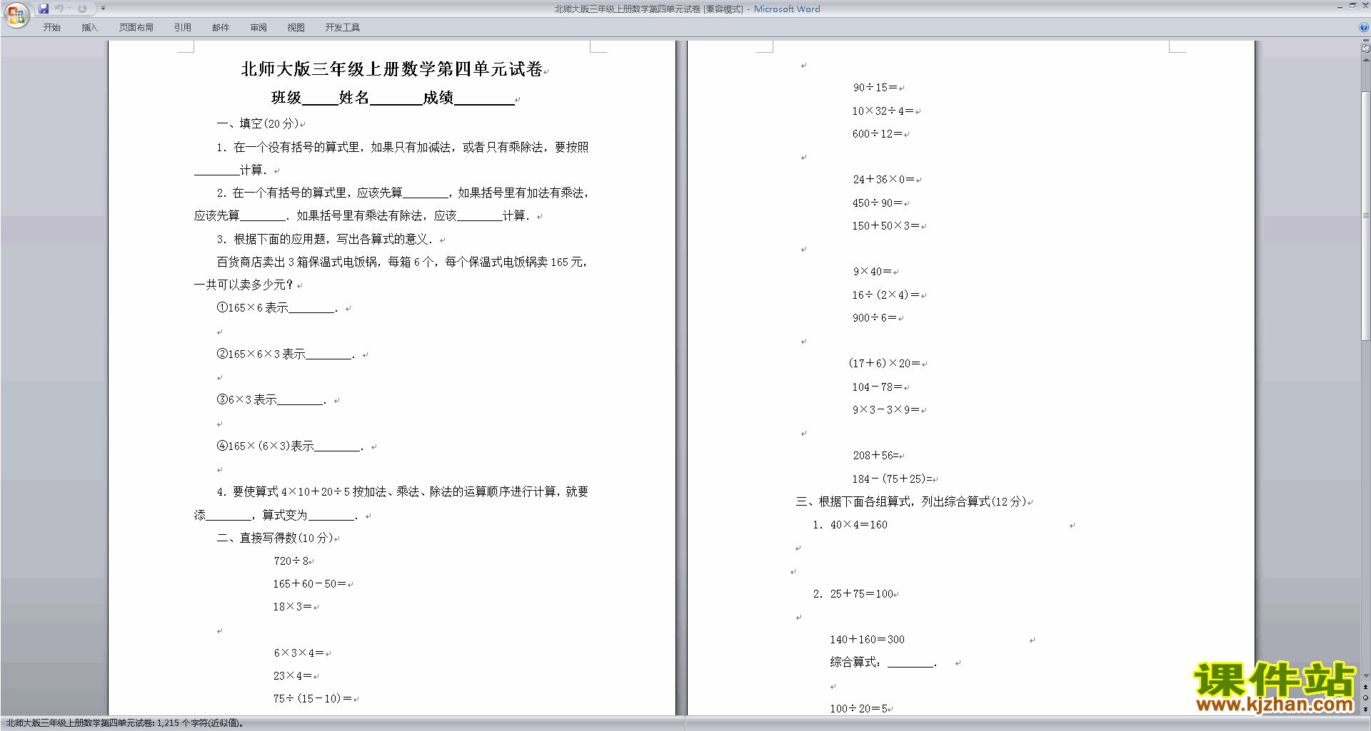Click the line ①165×6 表示

tap(277, 308)
